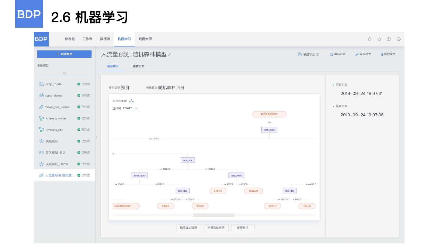Click the one_our node in tree diagram
Viewport: 438px width, 246px height.
tap(187, 160)
